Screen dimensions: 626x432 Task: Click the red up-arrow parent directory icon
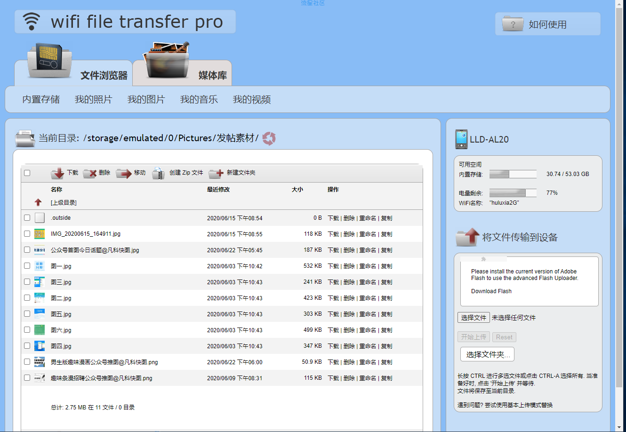click(38, 202)
